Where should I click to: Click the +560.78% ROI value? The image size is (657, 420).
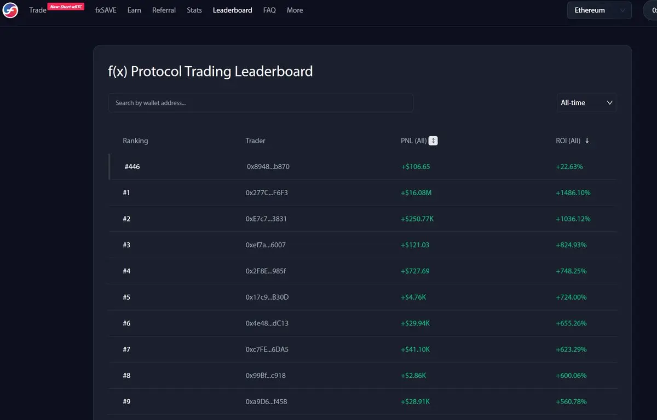pyautogui.click(x=571, y=402)
